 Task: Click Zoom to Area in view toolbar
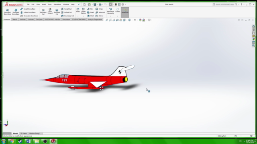coord(110,20)
